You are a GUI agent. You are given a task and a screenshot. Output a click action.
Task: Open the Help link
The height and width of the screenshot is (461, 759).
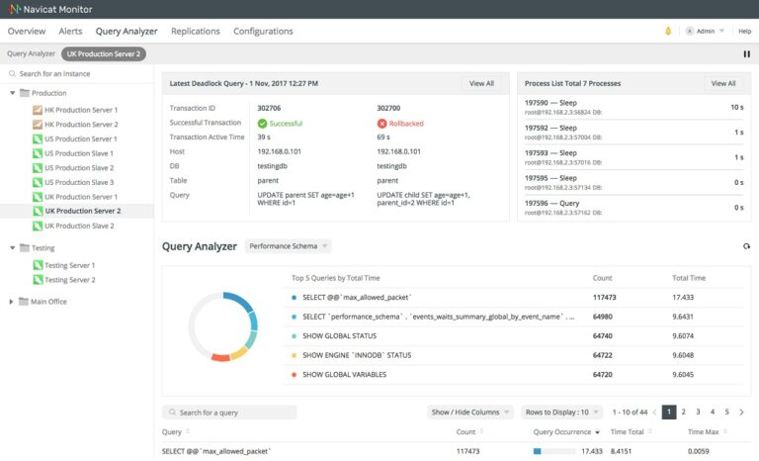point(744,31)
